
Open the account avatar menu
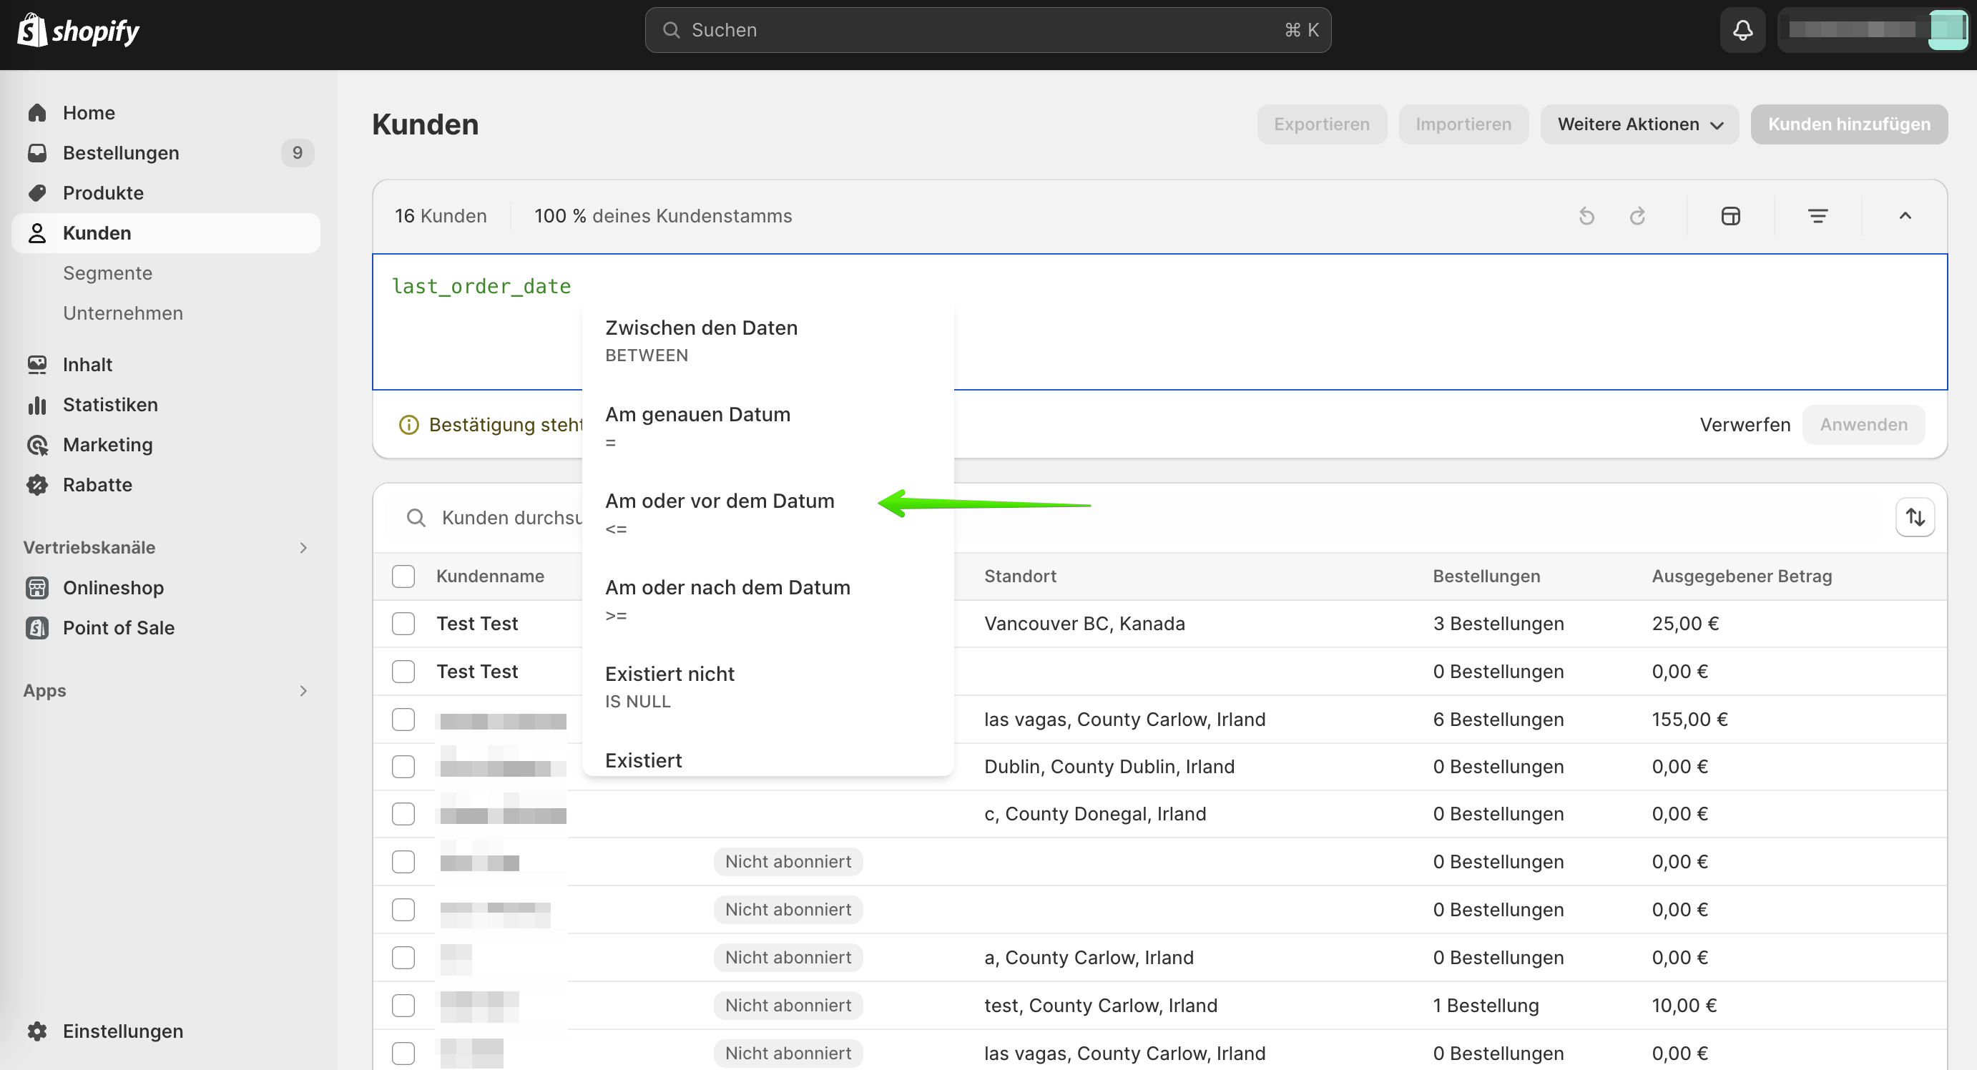1948,30
